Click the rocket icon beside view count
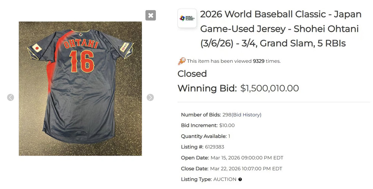This screenshot has width=373, height=189. 182,61
